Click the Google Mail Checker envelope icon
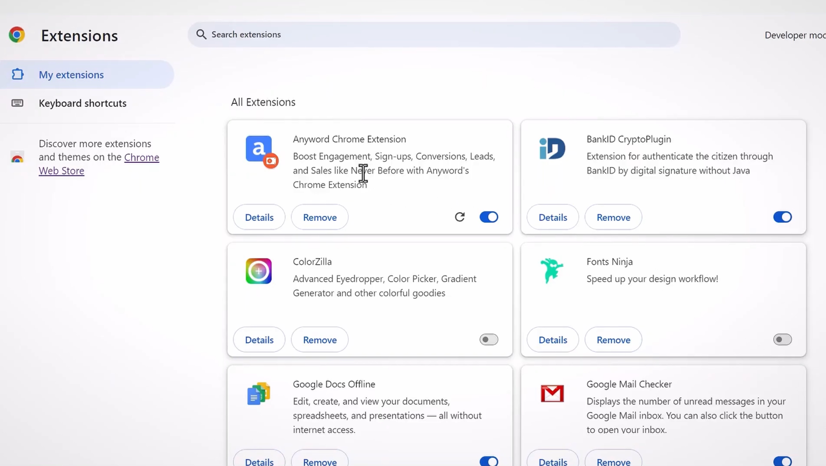Screen dimensions: 826x466 pos(552,394)
